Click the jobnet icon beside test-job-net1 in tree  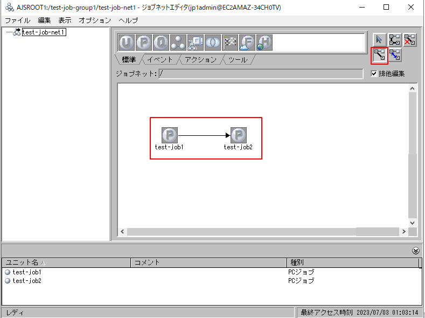click(x=17, y=32)
